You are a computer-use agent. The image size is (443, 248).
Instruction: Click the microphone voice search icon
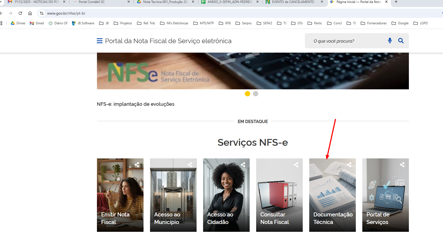point(390,40)
